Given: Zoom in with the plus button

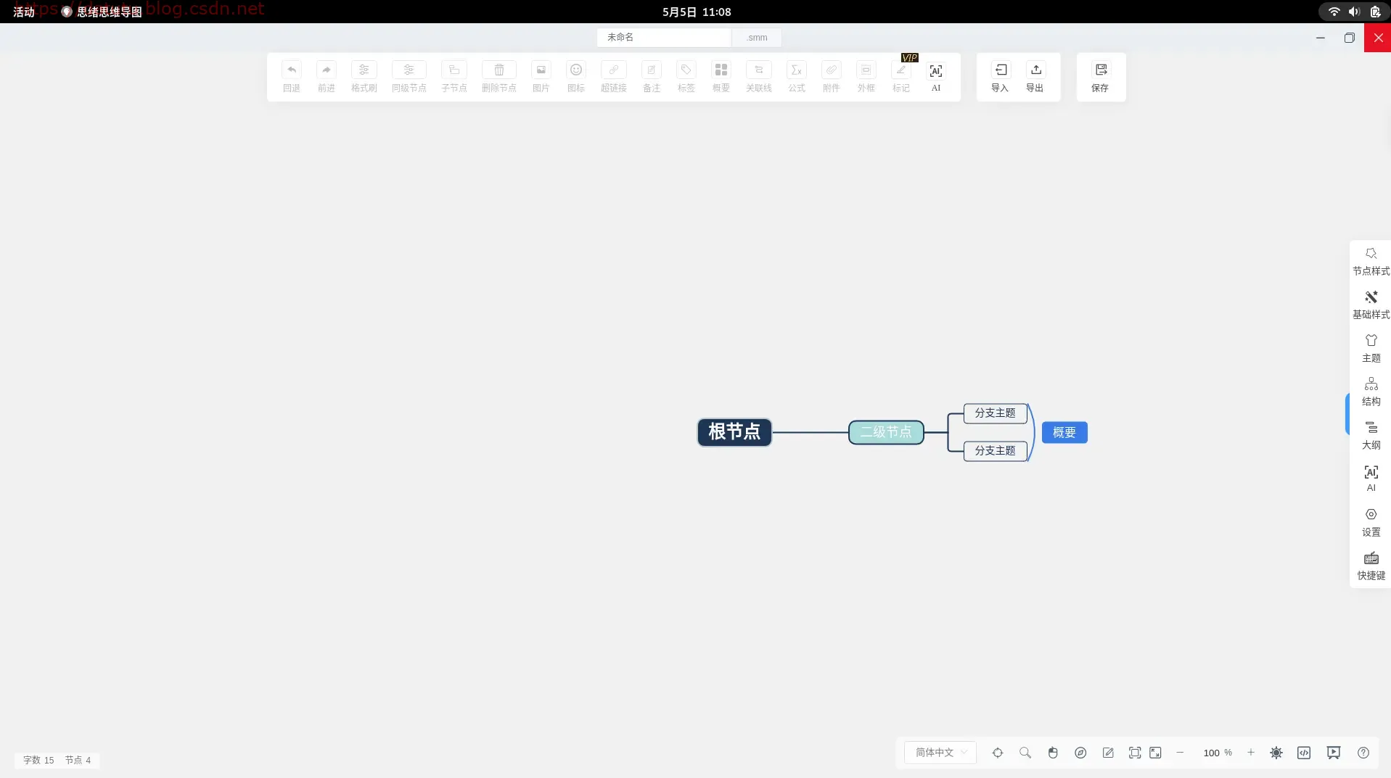Looking at the screenshot, I should [x=1251, y=753].
